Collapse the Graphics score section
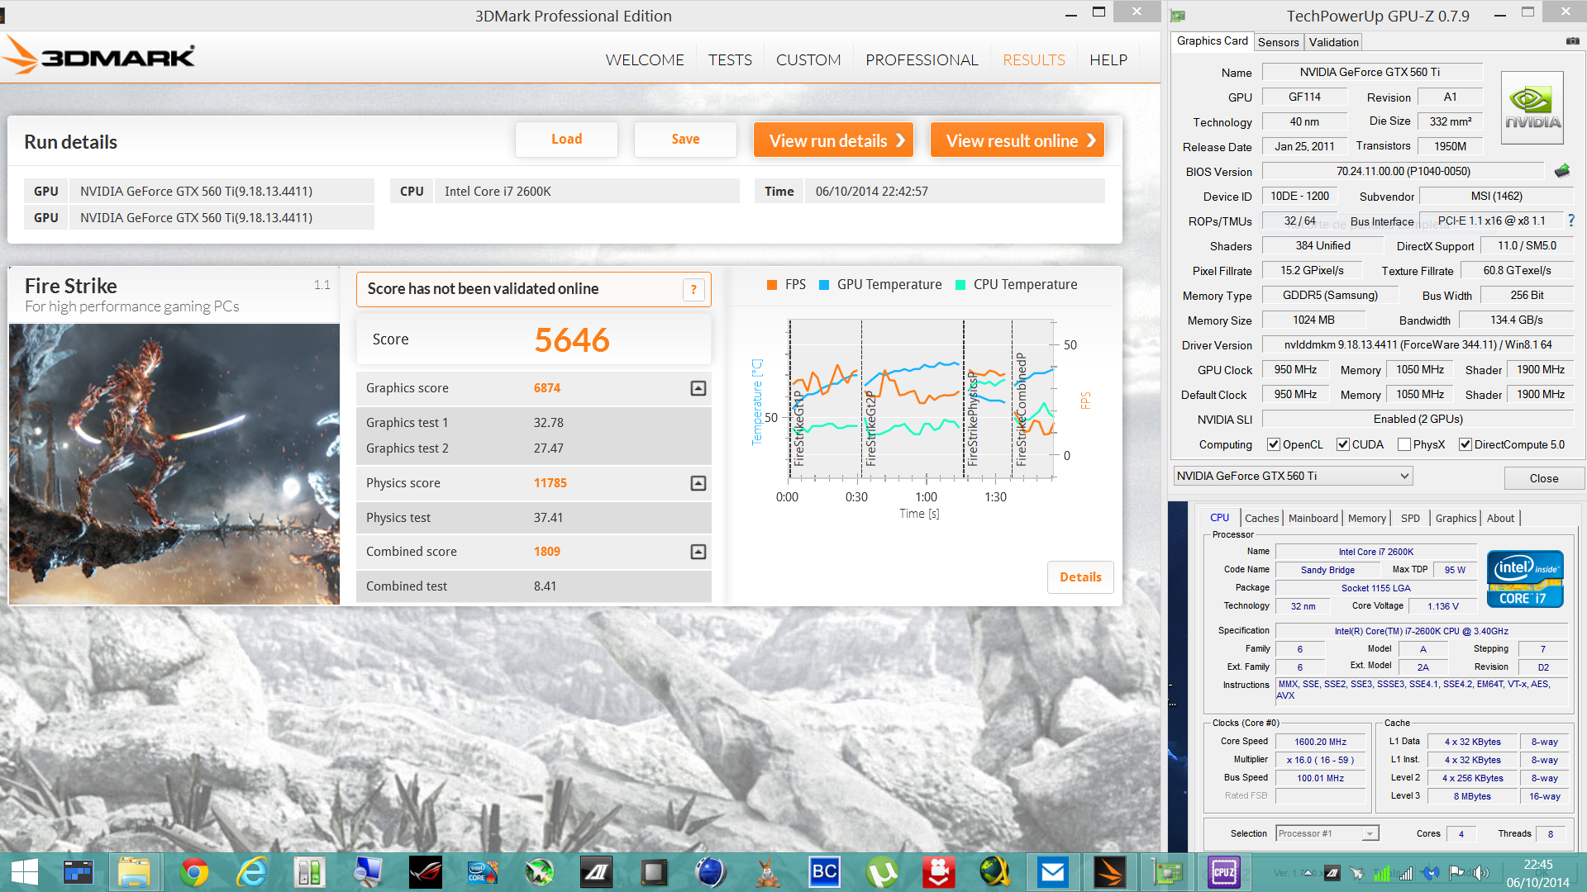Screen dimensions: 1587x892 coord(698,388)
